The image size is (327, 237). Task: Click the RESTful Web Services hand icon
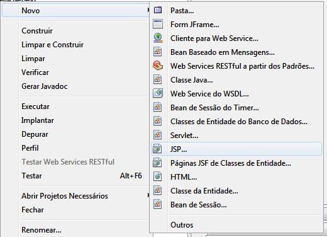[x=158, y=66]
